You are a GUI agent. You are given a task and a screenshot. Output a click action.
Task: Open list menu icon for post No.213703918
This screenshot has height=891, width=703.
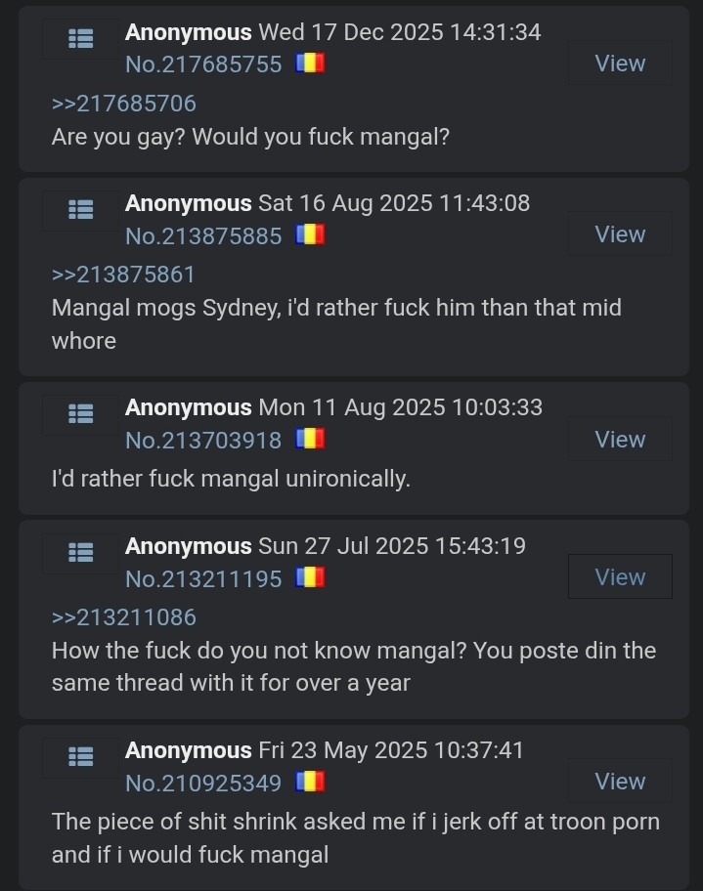(x=81, y=414)
